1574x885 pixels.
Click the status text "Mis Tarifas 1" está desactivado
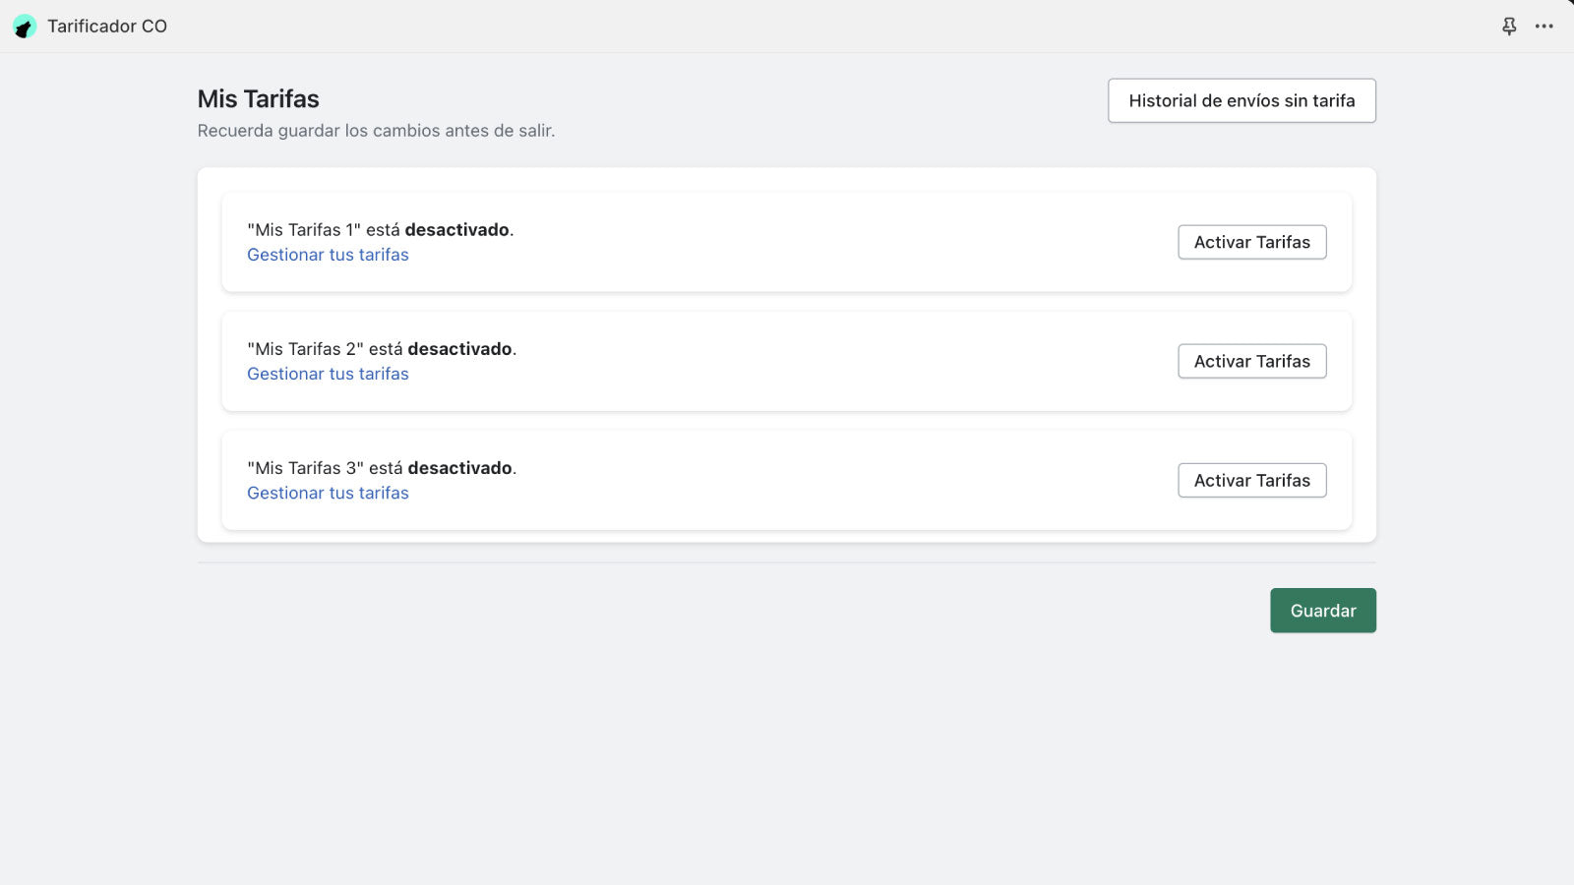pyautogui.click(x=381, y=230)
